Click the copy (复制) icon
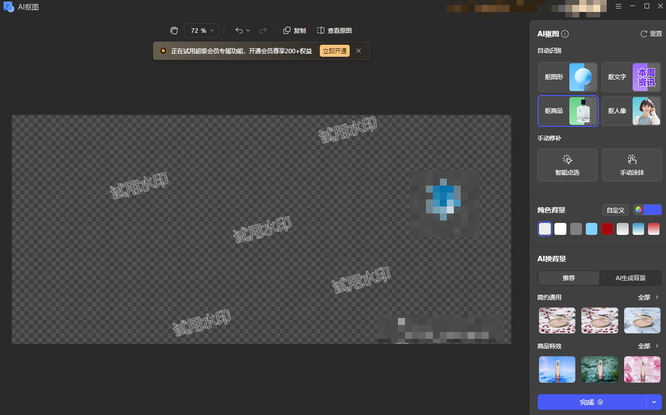This screenshot has width=666, height=415. tap(287, 30)
